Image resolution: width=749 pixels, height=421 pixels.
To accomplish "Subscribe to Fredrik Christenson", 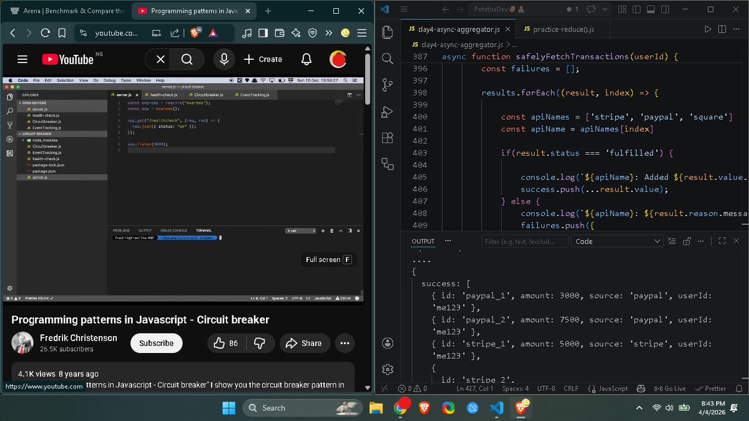I will click(157, 343).
